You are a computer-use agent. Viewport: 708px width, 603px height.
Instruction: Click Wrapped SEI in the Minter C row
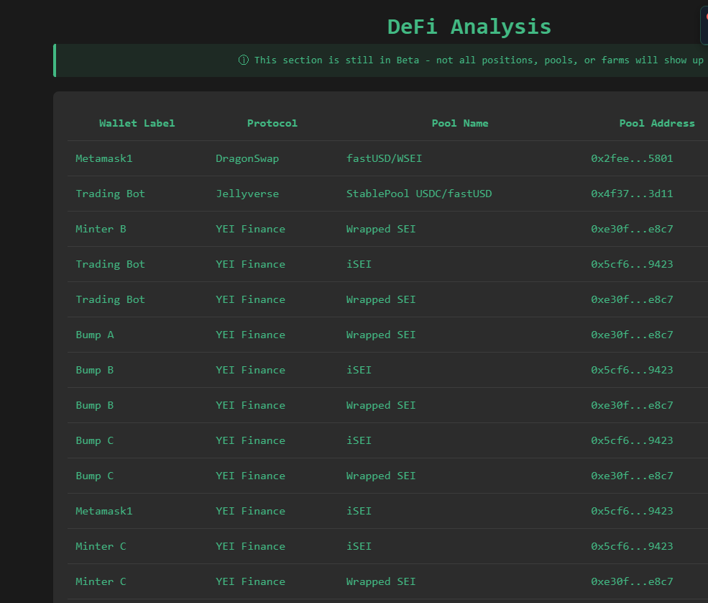point(381,581)
